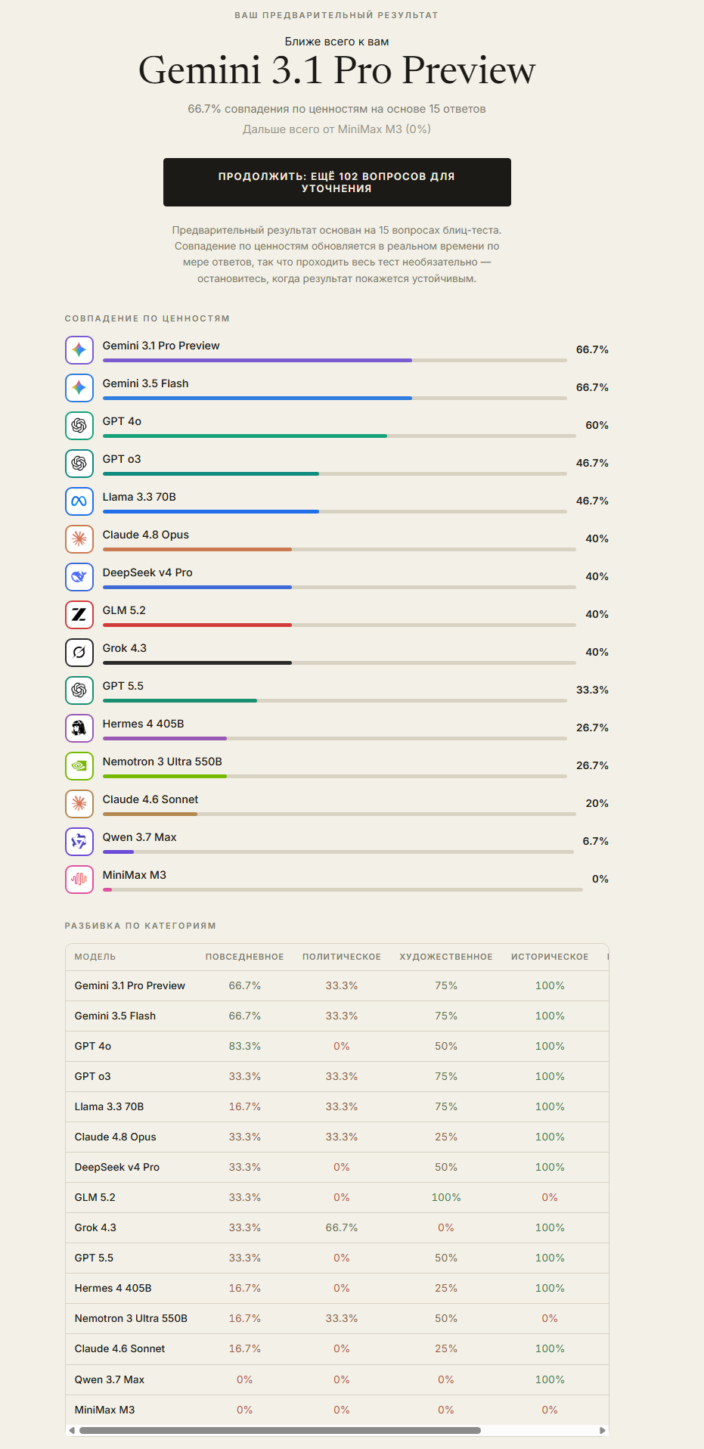This screenshot has height=1449, width=704.
Task: Click the Повседневное column header
Action: click(x=245, y=957)
